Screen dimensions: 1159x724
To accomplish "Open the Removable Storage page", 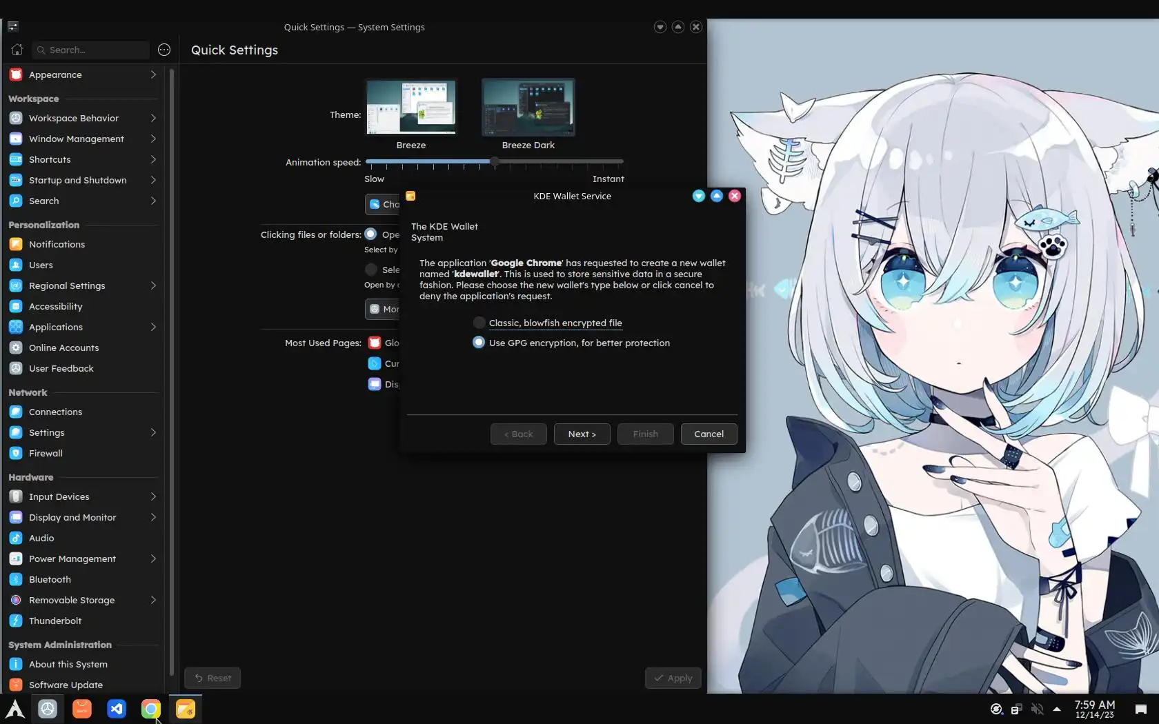I will pyautogui.click(x=83, y=600).
